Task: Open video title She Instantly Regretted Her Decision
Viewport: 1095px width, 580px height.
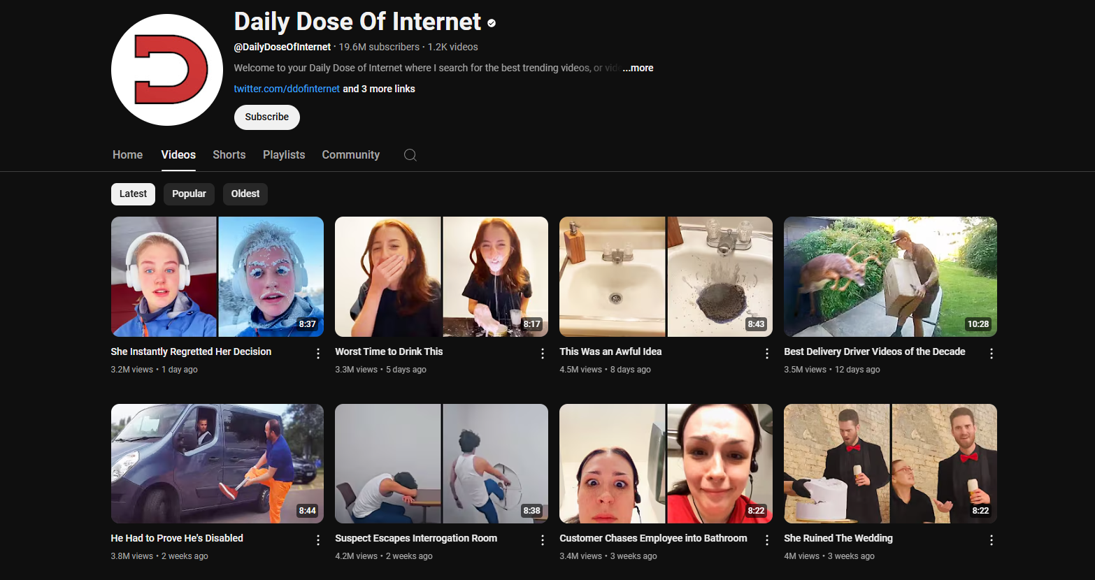Action: click(x=191, y=351)
